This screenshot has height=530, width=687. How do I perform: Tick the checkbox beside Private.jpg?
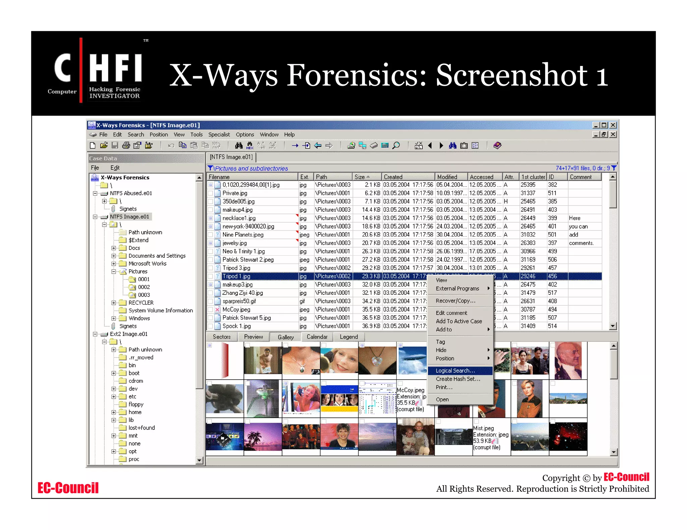[x=210, y=193]
